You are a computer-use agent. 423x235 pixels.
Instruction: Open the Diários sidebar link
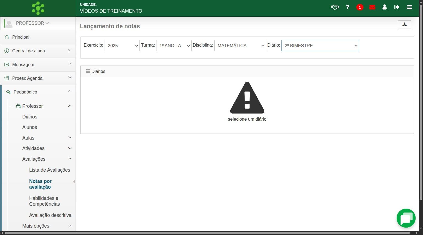(x=30, y=117)
